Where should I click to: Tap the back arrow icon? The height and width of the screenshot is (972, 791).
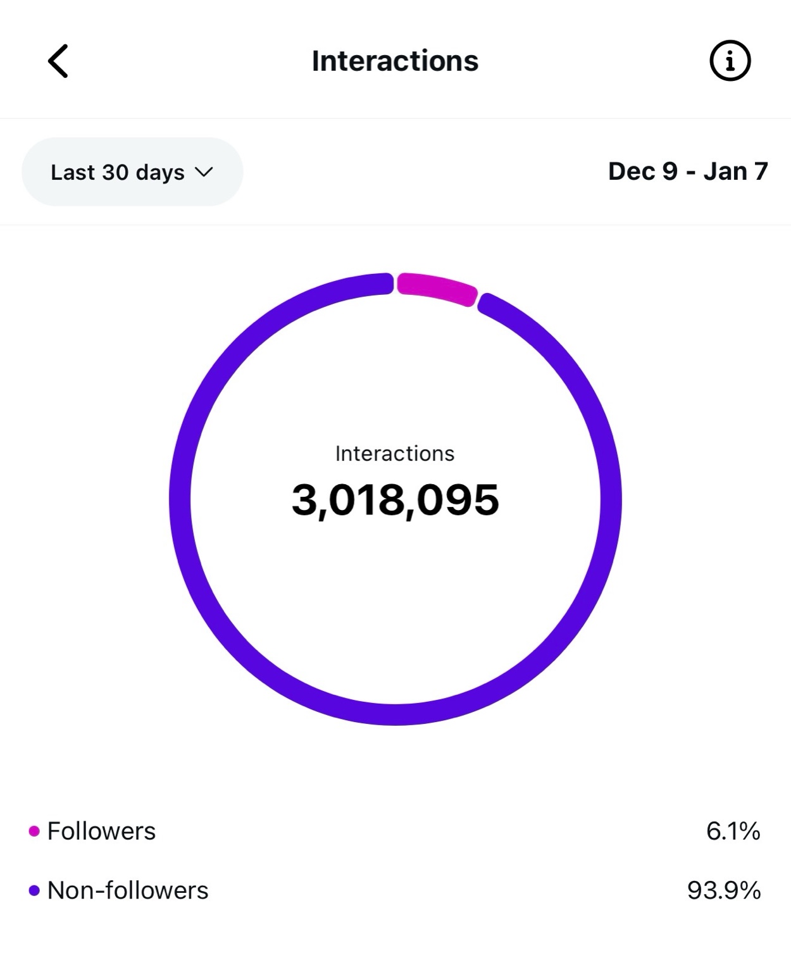(58, 61)
